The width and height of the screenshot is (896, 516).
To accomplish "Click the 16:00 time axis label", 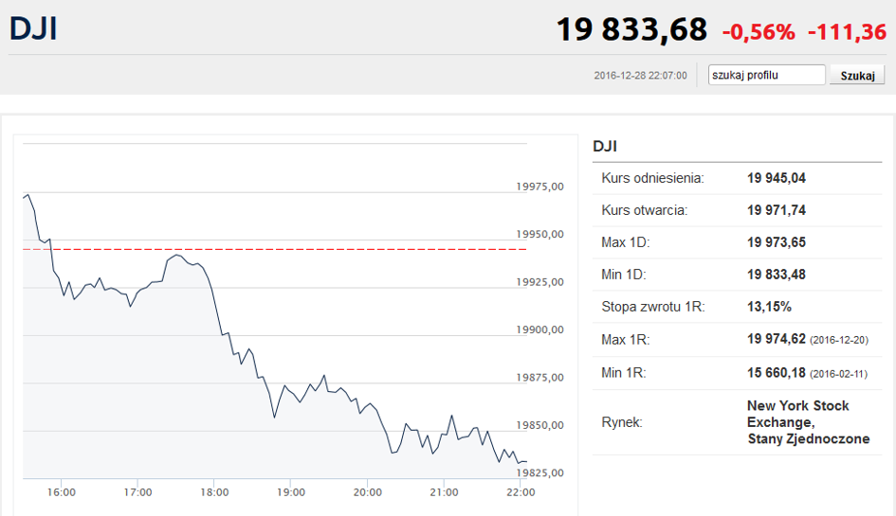I will point(61,492).
